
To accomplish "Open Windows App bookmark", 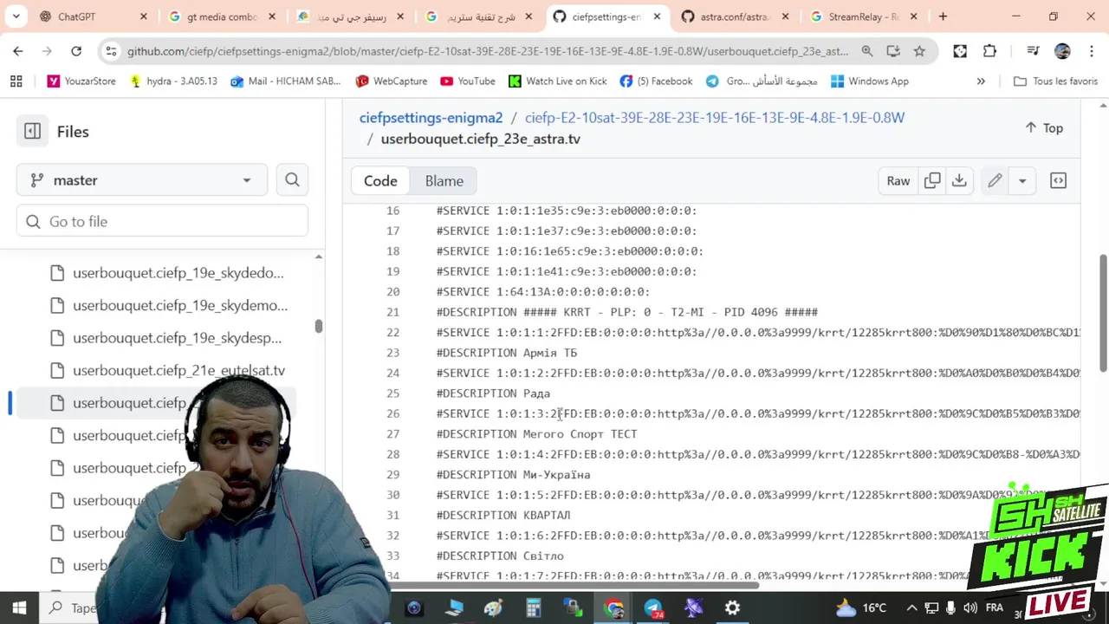I will point(869,81).
